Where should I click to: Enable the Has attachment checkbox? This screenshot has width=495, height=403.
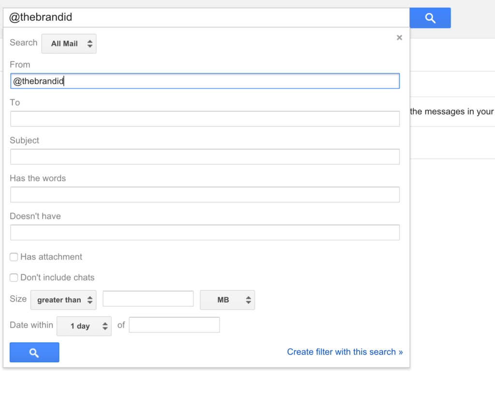[x=14, y=257]
